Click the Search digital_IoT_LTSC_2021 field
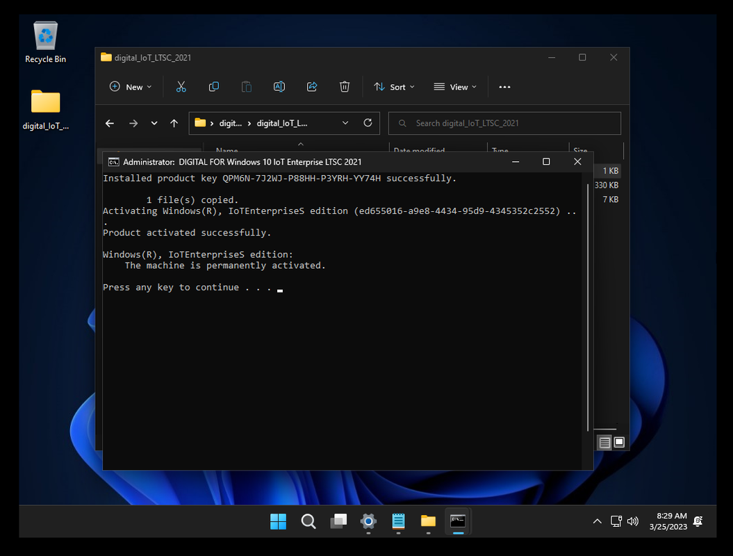The height and width of the screenshot is (556, 733). [504, 124]
